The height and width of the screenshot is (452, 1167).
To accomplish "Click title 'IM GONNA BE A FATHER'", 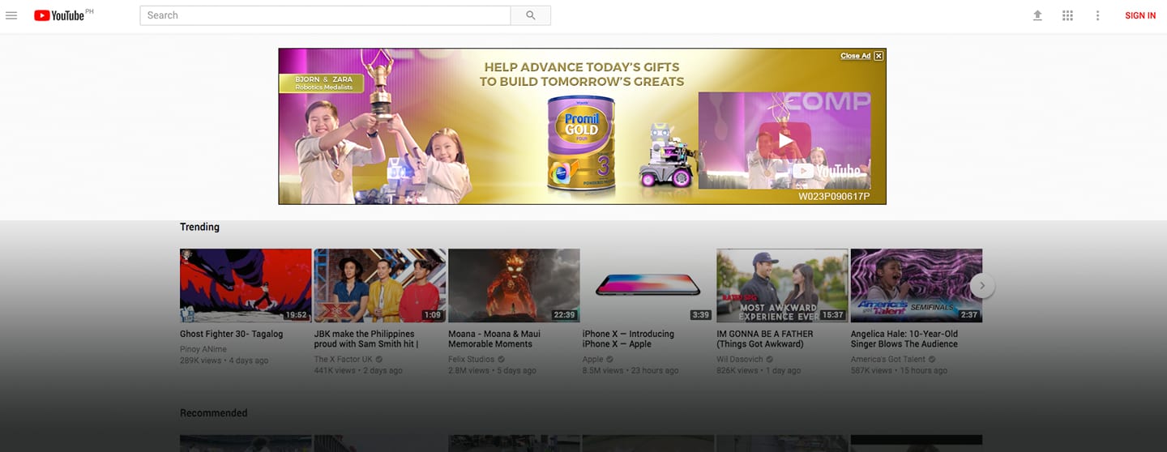I will coord(765,339).
